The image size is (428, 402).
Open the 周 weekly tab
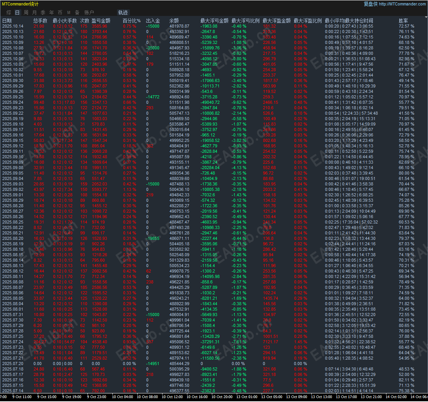click(x=26, y=12)
